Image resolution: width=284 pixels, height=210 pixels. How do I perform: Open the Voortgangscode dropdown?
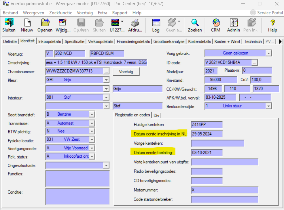coord(92,148)
